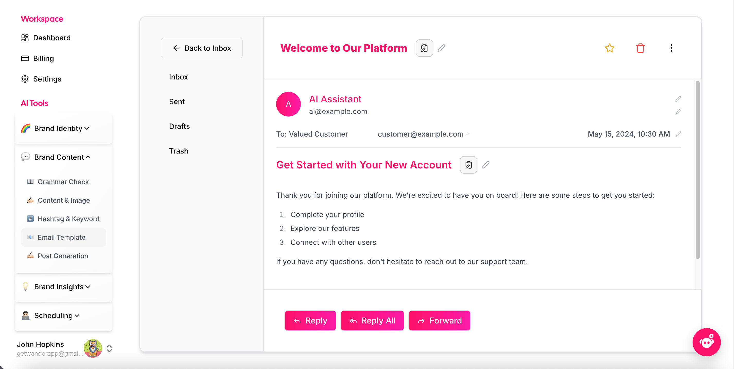Image resolution: width=734 pixels, height=369 pixels.
Task: Copy the email subject with clipboard icon
Action: pos(424,48)
